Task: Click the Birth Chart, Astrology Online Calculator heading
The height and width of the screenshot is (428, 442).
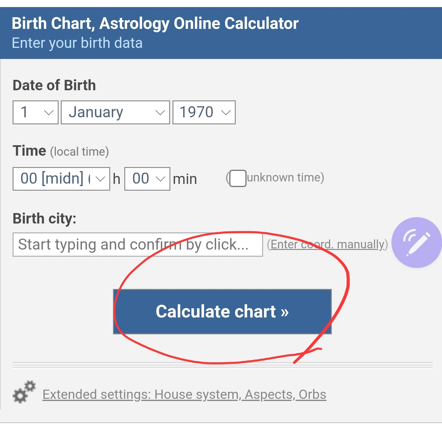Action: 155,23
